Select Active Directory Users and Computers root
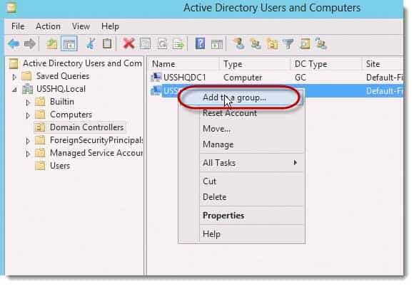 pyautogui.click(x=82, y=63)
